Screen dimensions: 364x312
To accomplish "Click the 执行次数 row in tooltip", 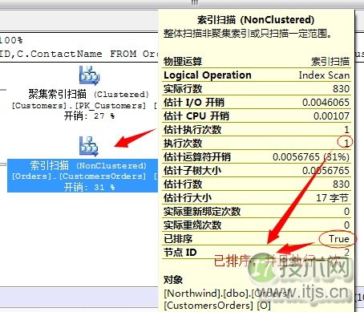I will coord(257,144).
